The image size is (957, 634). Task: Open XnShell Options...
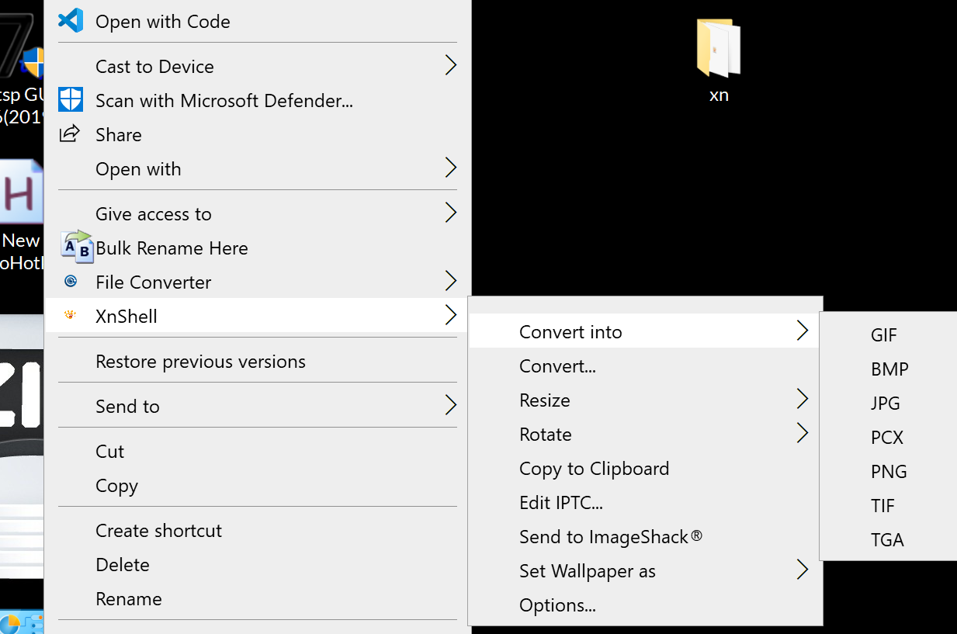[557, 605]
